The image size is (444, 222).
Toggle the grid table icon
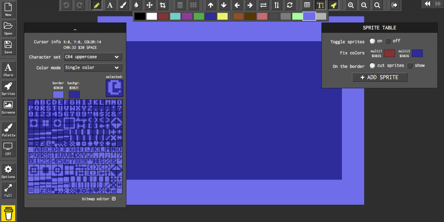(307, 5)
